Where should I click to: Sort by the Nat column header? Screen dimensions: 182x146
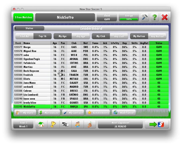pos(86,43)
